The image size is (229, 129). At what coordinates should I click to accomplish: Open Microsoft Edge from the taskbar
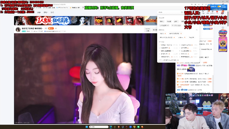pyautogui.click(x=111, y=127)
